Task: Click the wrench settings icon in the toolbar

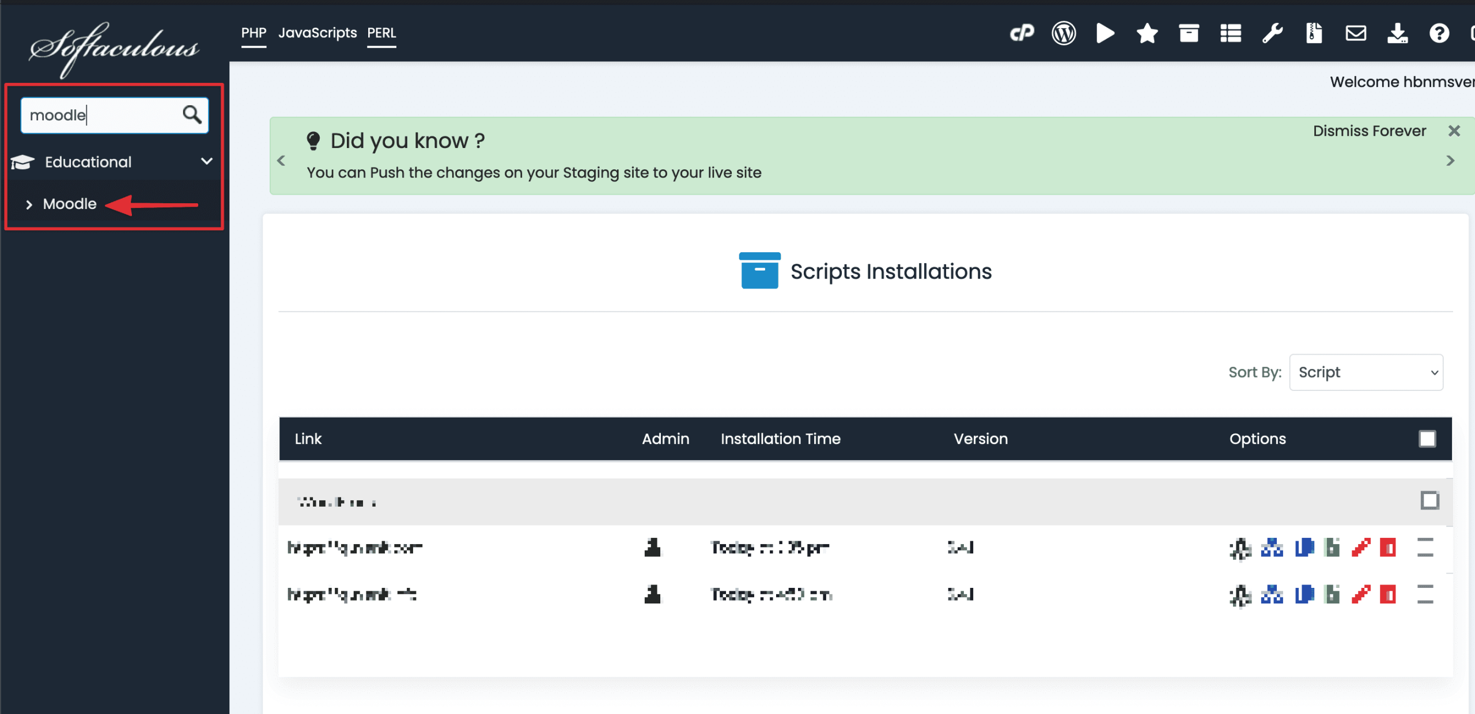Action: [x=1272, y=33]
